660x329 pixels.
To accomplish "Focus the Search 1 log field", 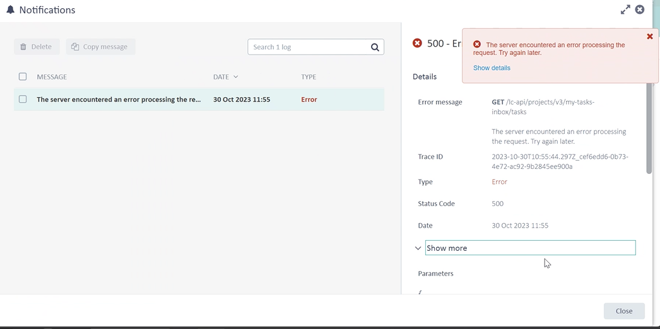I will point(308,47).
